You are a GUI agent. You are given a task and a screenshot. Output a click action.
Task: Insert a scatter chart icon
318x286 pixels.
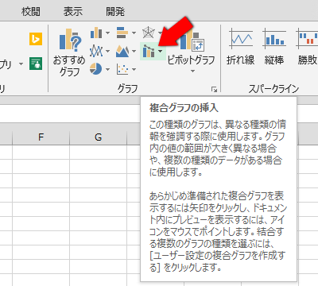tap(122, 69)
